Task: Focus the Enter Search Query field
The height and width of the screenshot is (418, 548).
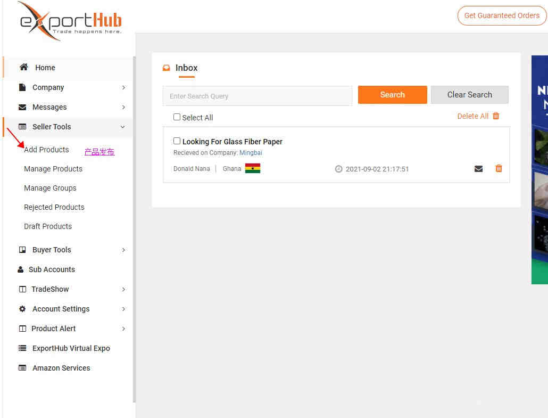Action: click(257, 96)
